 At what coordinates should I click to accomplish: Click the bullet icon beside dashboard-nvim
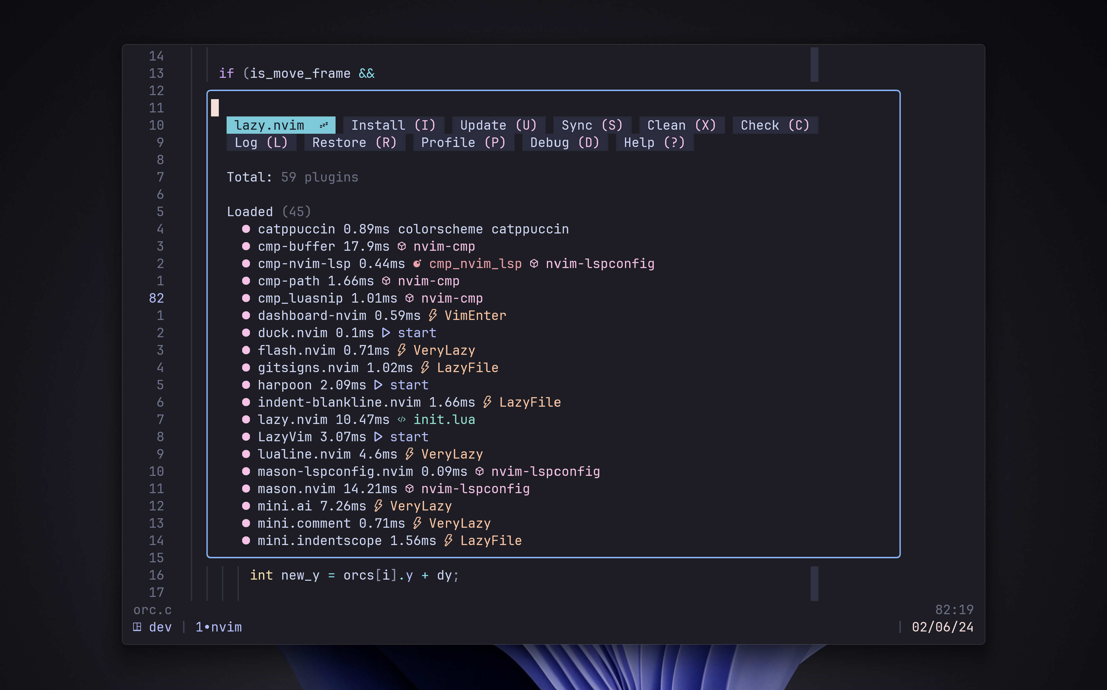point(246,315)
